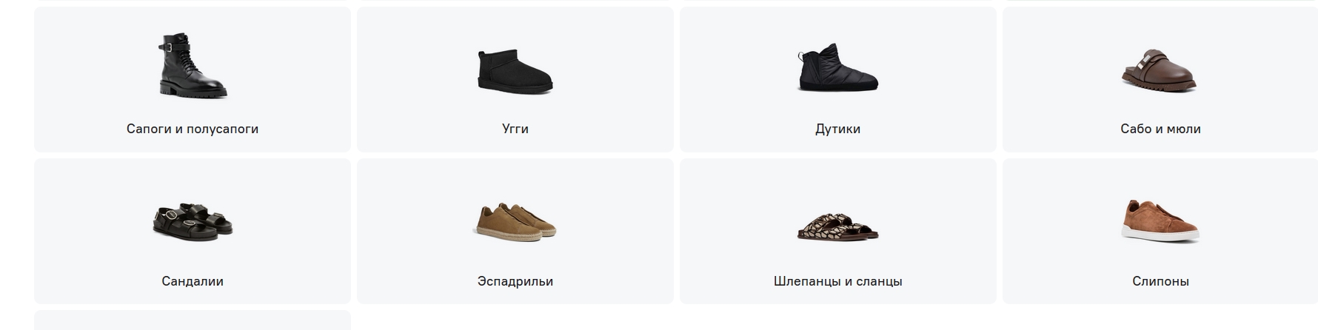
Task: Click the brown suede slip-on sneaker image
Action: click(1160, 220)
